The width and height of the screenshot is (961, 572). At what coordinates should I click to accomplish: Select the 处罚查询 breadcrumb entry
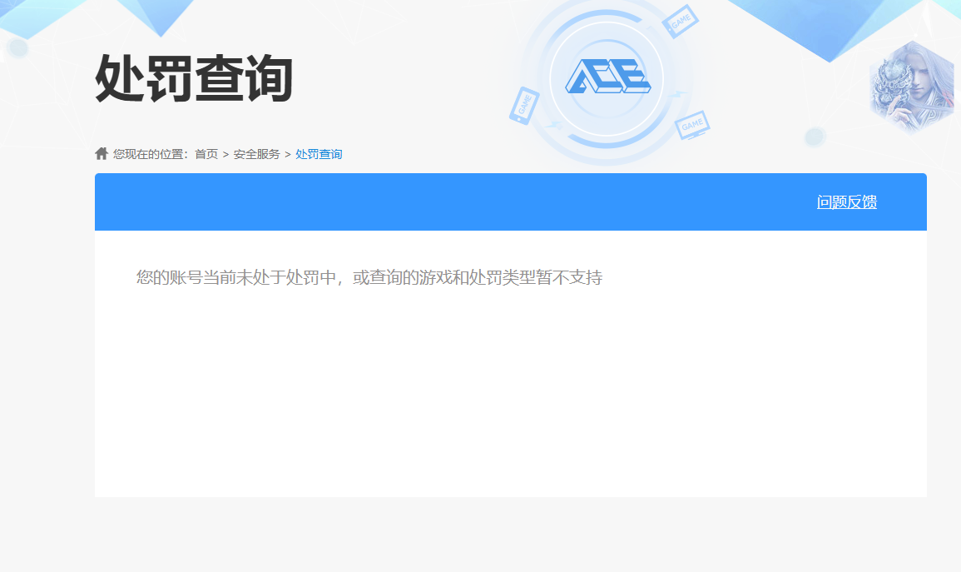(320, 153)
